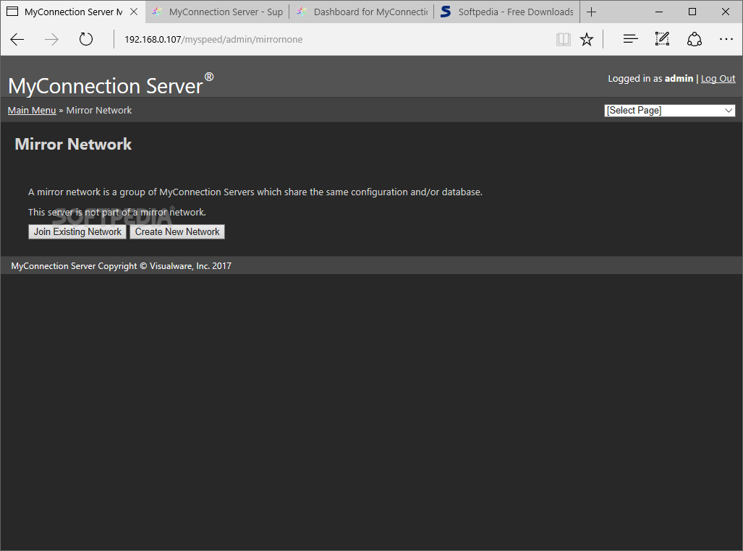Open the reading view book icon
Viewport: 743px width, 551px height.
click(564, 39)
